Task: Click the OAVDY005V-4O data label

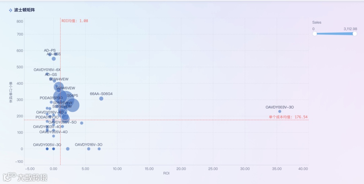Action: click(x=53, y=132)
